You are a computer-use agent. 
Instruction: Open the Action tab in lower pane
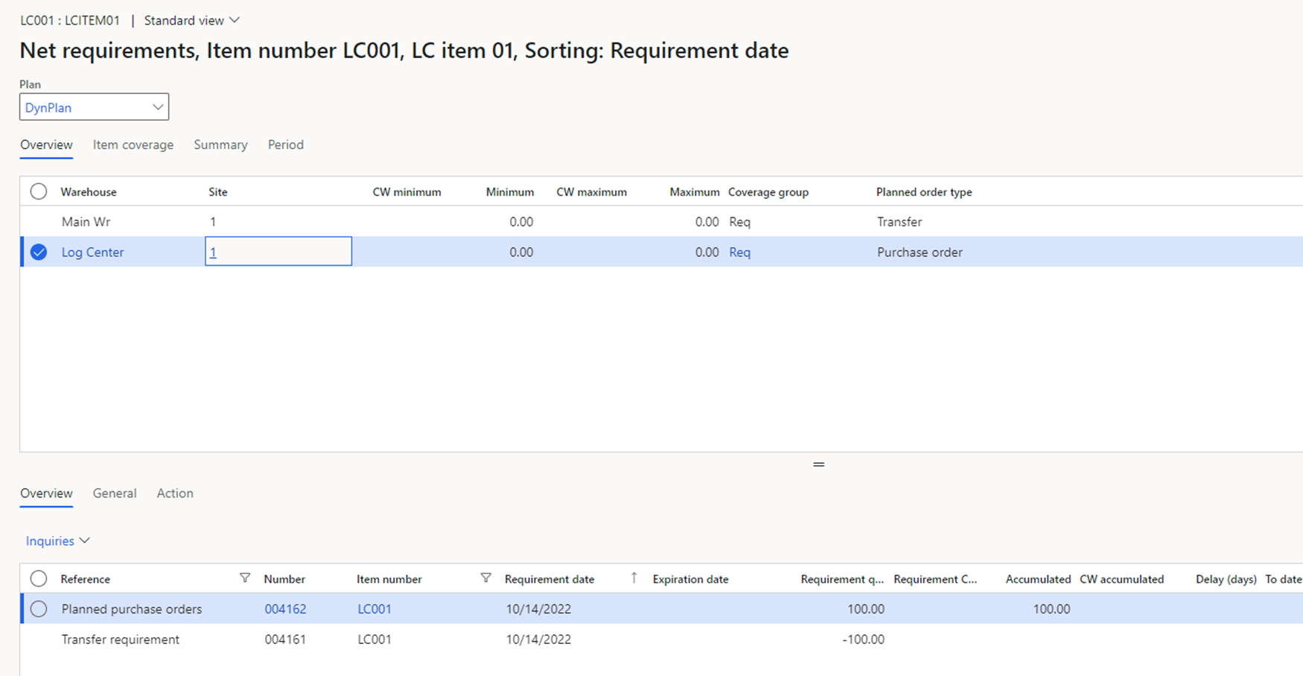point(175,493)
